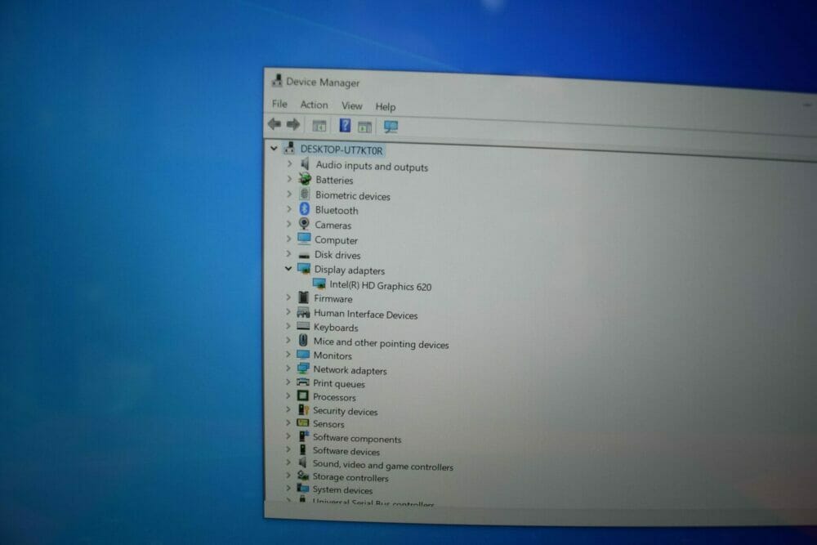Image resolution: width=817 pixels, height=545 pixels.
Task: Click the Back arrow toolbar icon
Action: 275,124
